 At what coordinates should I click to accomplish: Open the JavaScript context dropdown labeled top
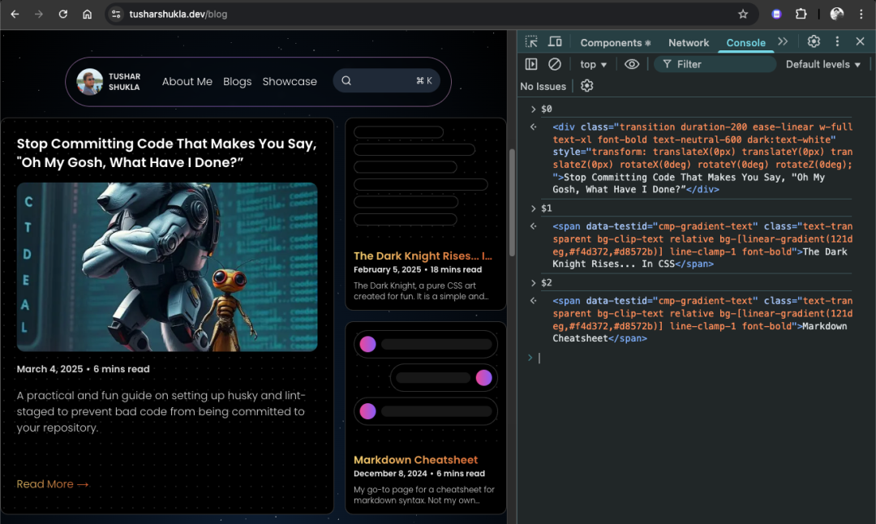click(593, 64)
